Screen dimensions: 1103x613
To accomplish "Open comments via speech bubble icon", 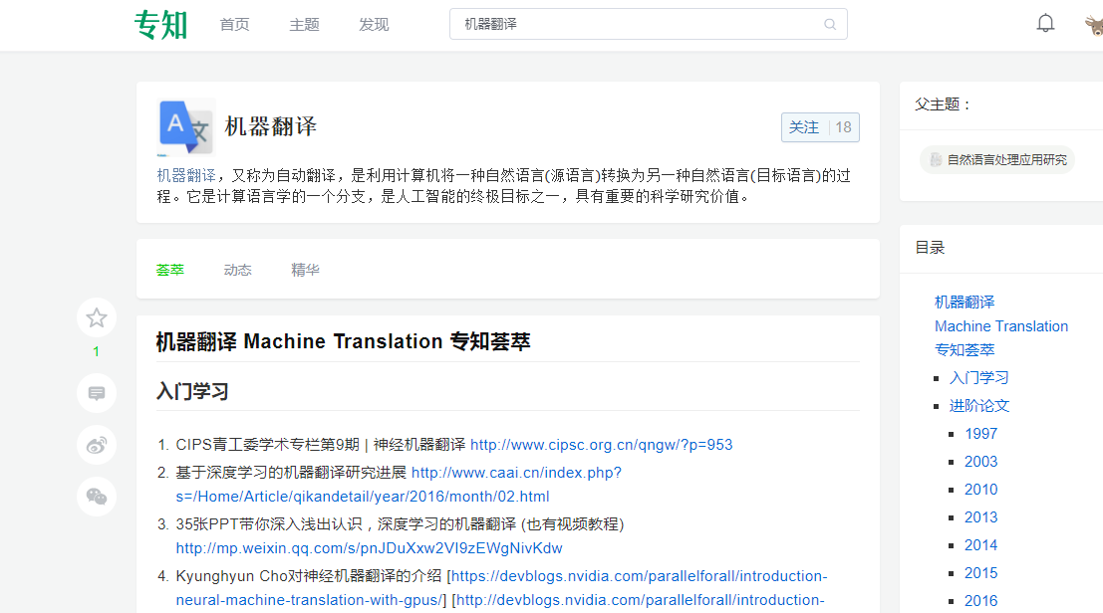I will pos(96,393).
